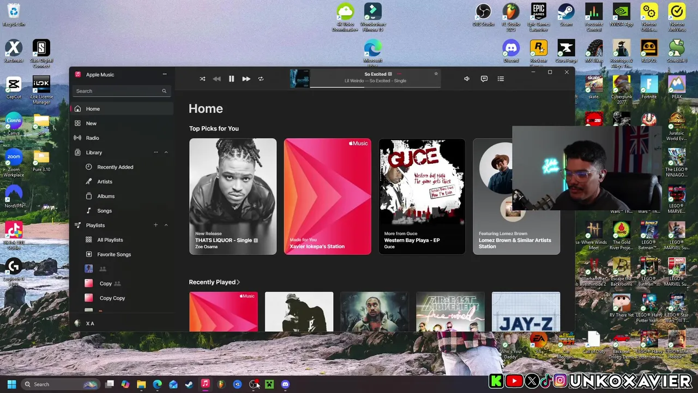Click the playback progress bar under song title
This screenshot has height=393, width=698.
(375, 86)
